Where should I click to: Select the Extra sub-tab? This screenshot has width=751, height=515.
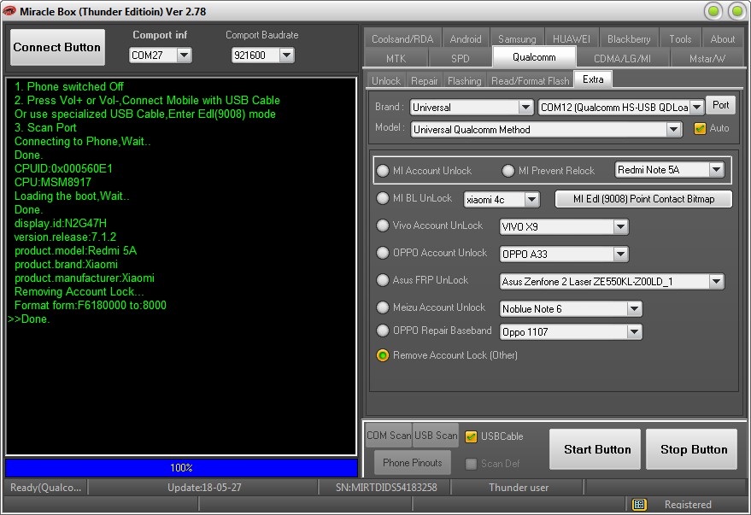(x=593, y=79)
